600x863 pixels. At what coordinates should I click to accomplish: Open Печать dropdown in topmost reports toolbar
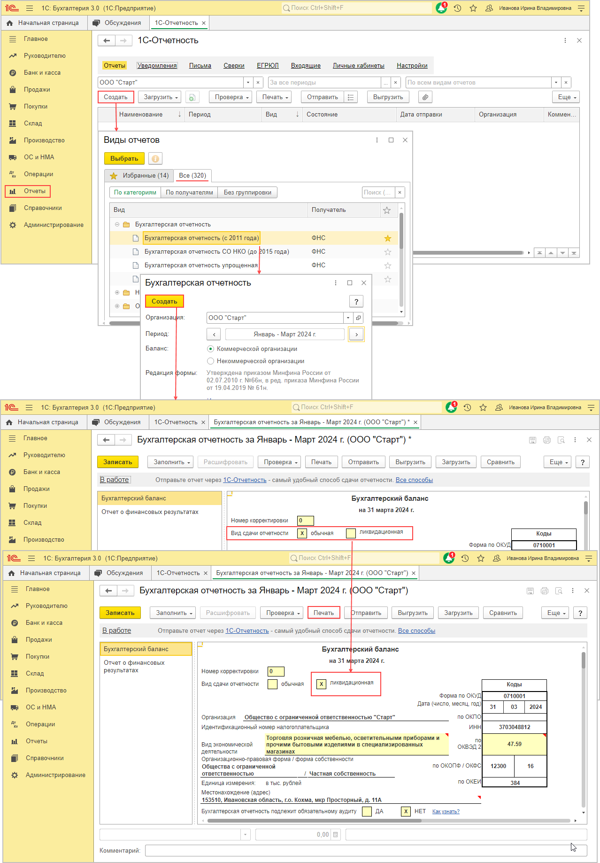[x=275, y=97]
